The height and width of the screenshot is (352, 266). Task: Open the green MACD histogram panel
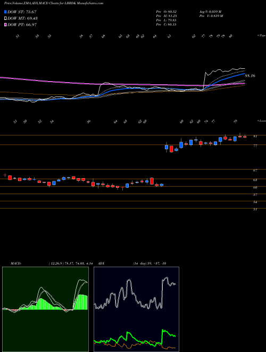45,309
